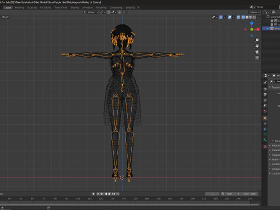
Task: Open the properties editor type dropdown
Action: click(267, 75)
